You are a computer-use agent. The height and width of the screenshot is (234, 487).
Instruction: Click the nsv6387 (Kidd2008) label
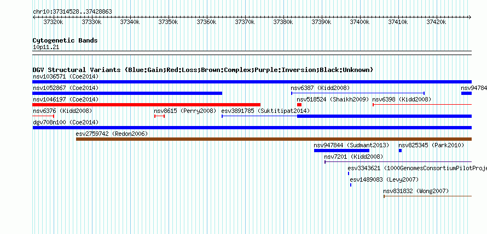tap(320, 88)
